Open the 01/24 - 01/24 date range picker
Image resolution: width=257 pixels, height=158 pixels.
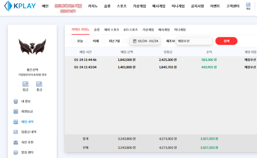coord(148,41)
